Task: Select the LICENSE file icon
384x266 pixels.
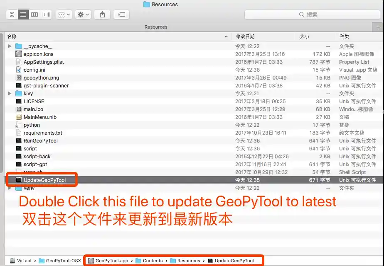Action: (19, 101)
